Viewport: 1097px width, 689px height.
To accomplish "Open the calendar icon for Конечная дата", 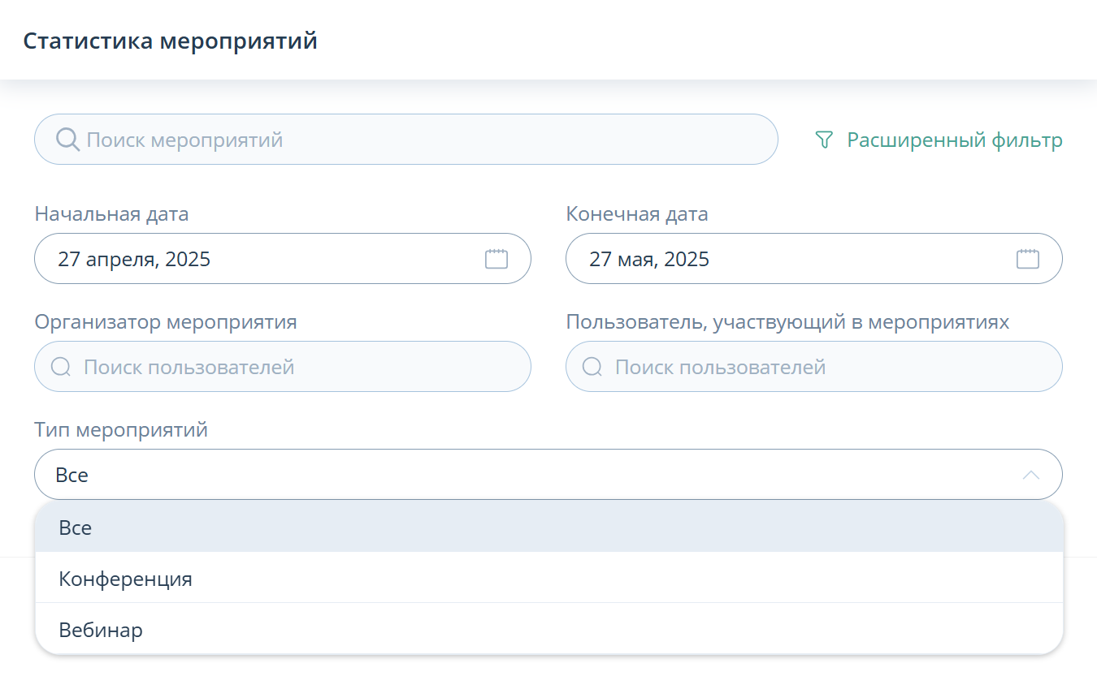I will click(1027, 258).
